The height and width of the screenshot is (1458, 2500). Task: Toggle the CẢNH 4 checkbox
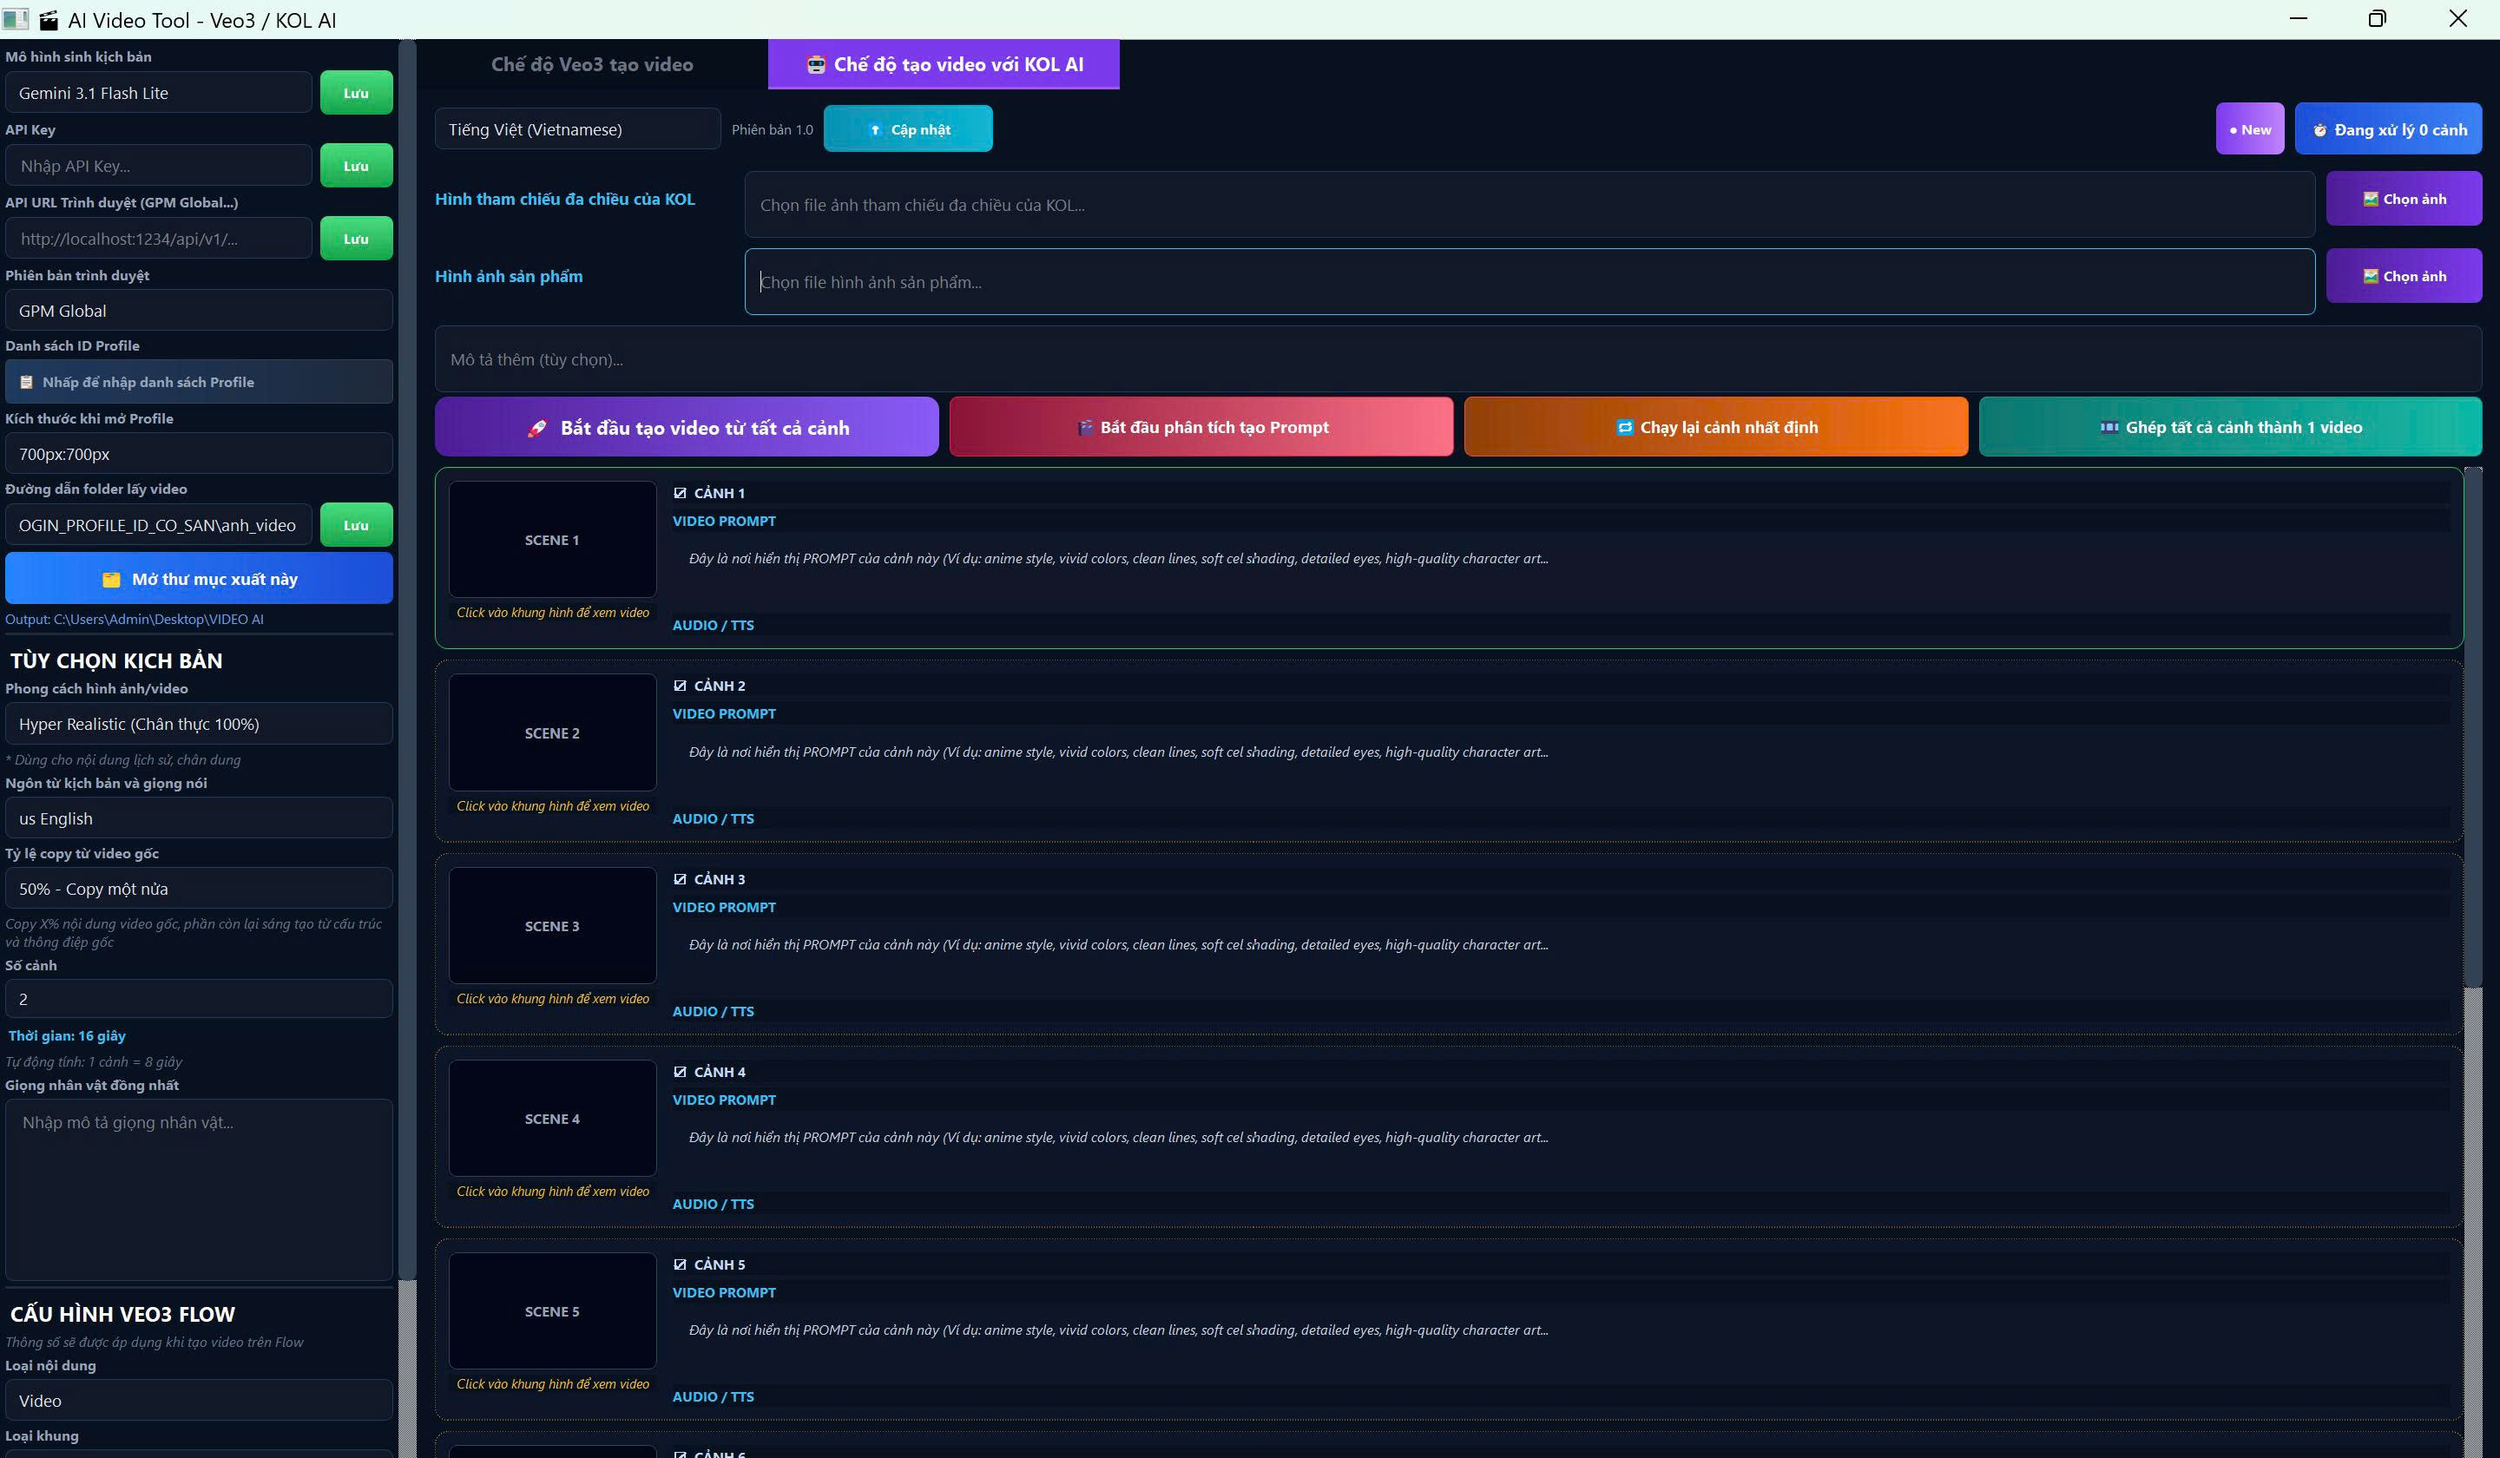point(680,1071)
